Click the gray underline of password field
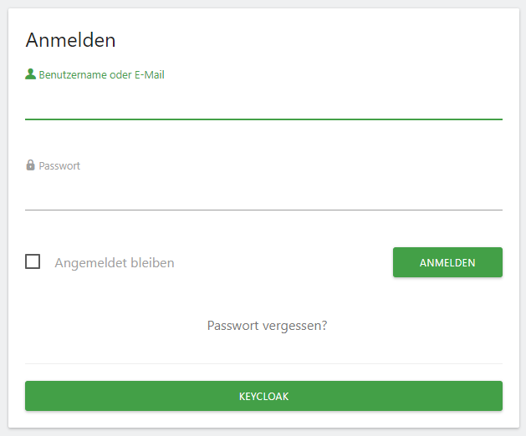The height and width of the screenshot is (436, 526). point(263,210)
